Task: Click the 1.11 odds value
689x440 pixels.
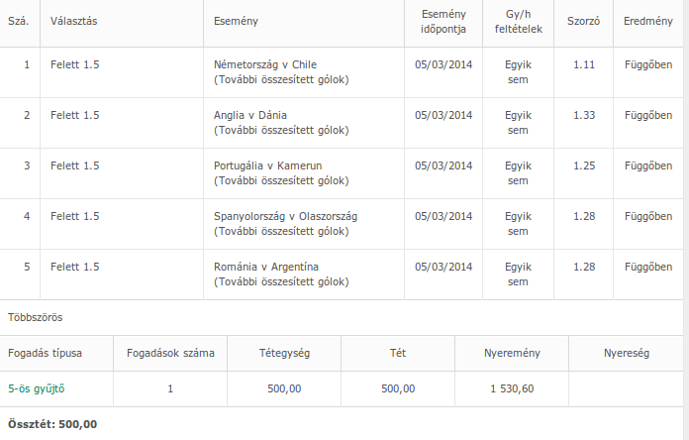Action: tap(584, 64)
